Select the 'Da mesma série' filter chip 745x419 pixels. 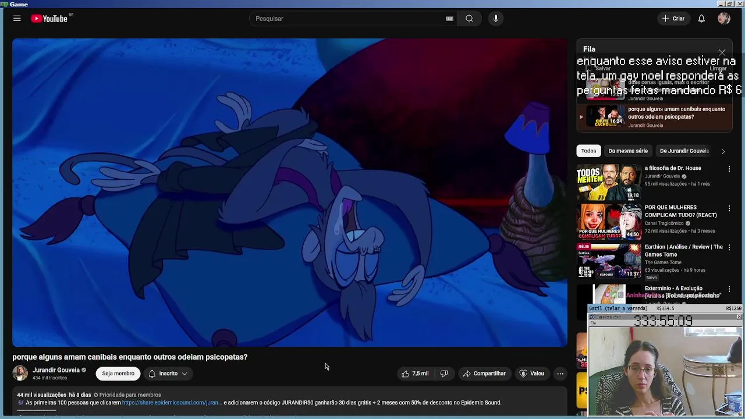point(628,151)
